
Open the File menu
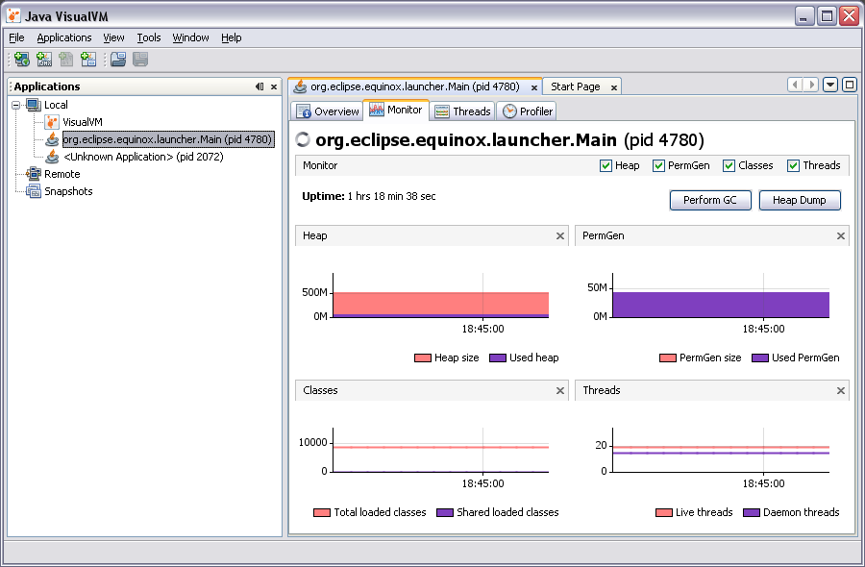(x=16, y=37)
